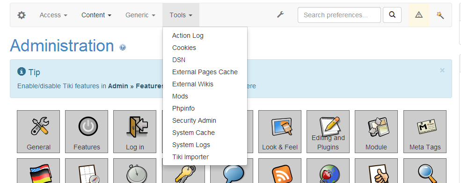Screen dimensions: 461x183
Task: Open the Look & Feel admin panel
Action: pos(279,131)
